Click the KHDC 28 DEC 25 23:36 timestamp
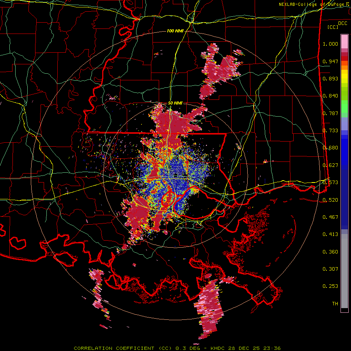 tap(246, 348)
